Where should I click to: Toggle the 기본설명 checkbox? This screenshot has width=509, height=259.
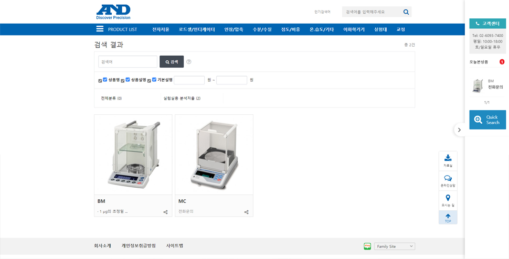(x=154, y=80)
